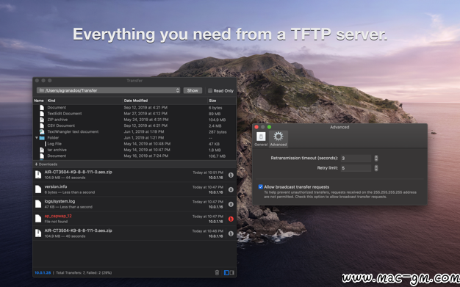460x287 pixels.
Task: Select the Advanced preferences tab
Action: click(x=278, y=139)
